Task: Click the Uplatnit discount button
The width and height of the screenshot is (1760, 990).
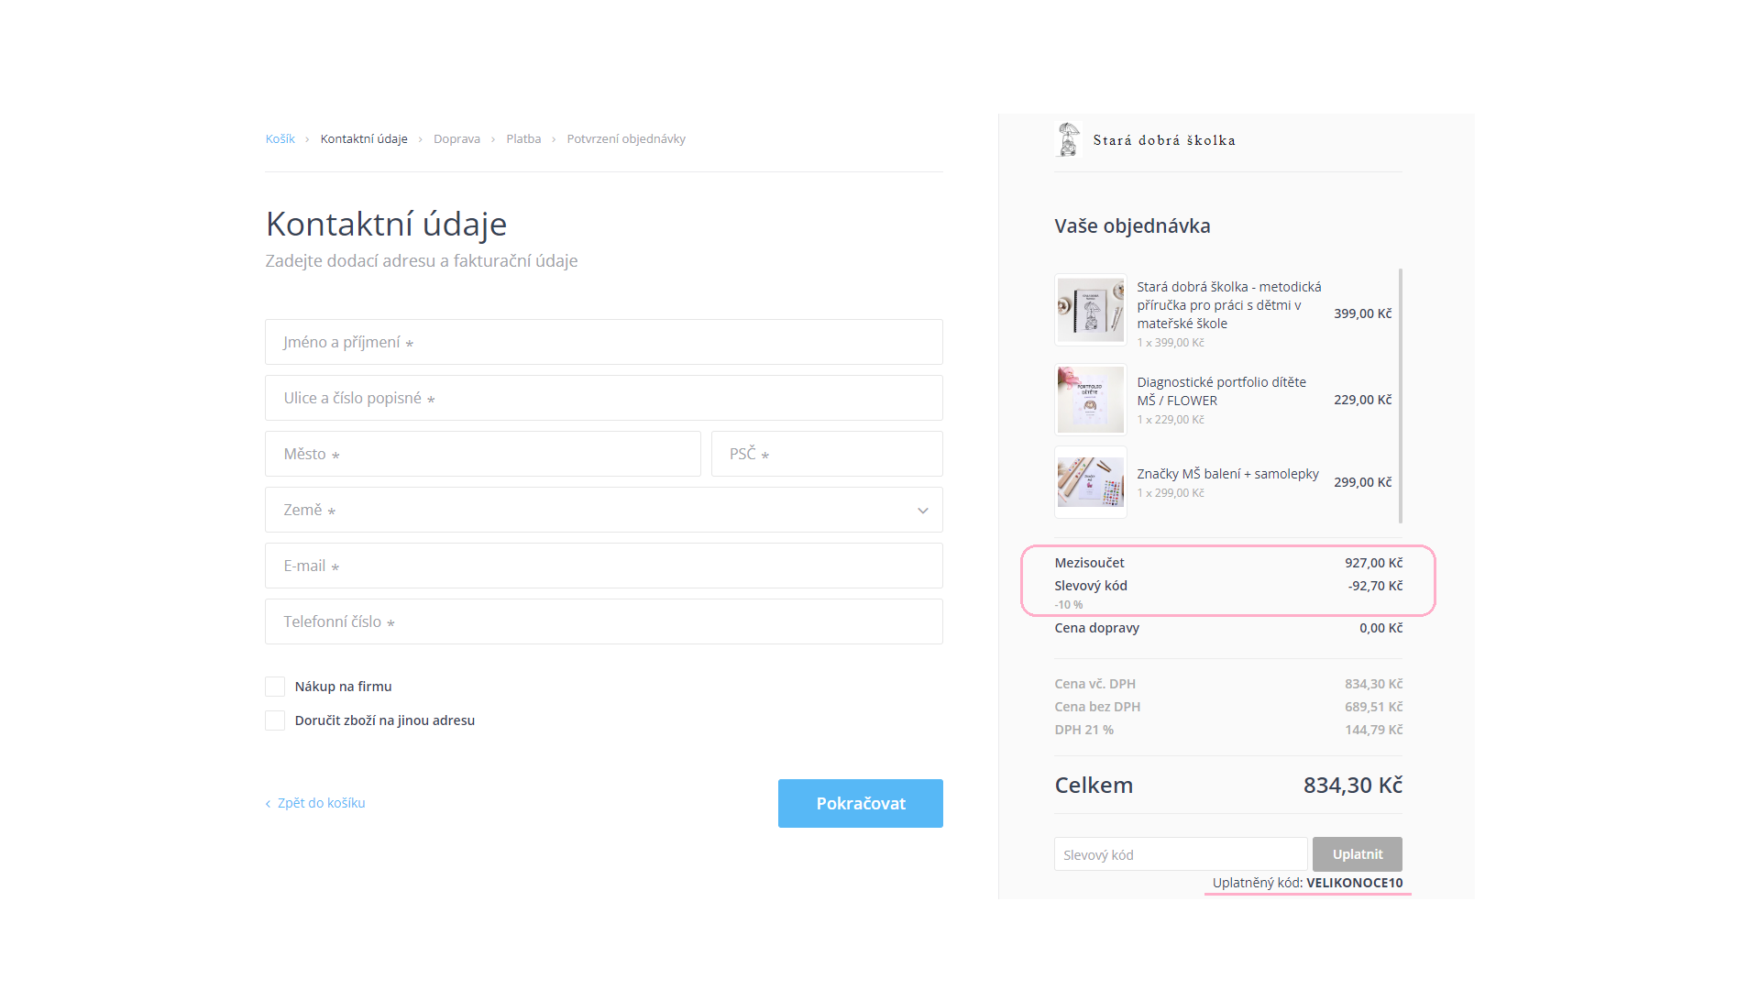Action: [x=1357, y=854]
